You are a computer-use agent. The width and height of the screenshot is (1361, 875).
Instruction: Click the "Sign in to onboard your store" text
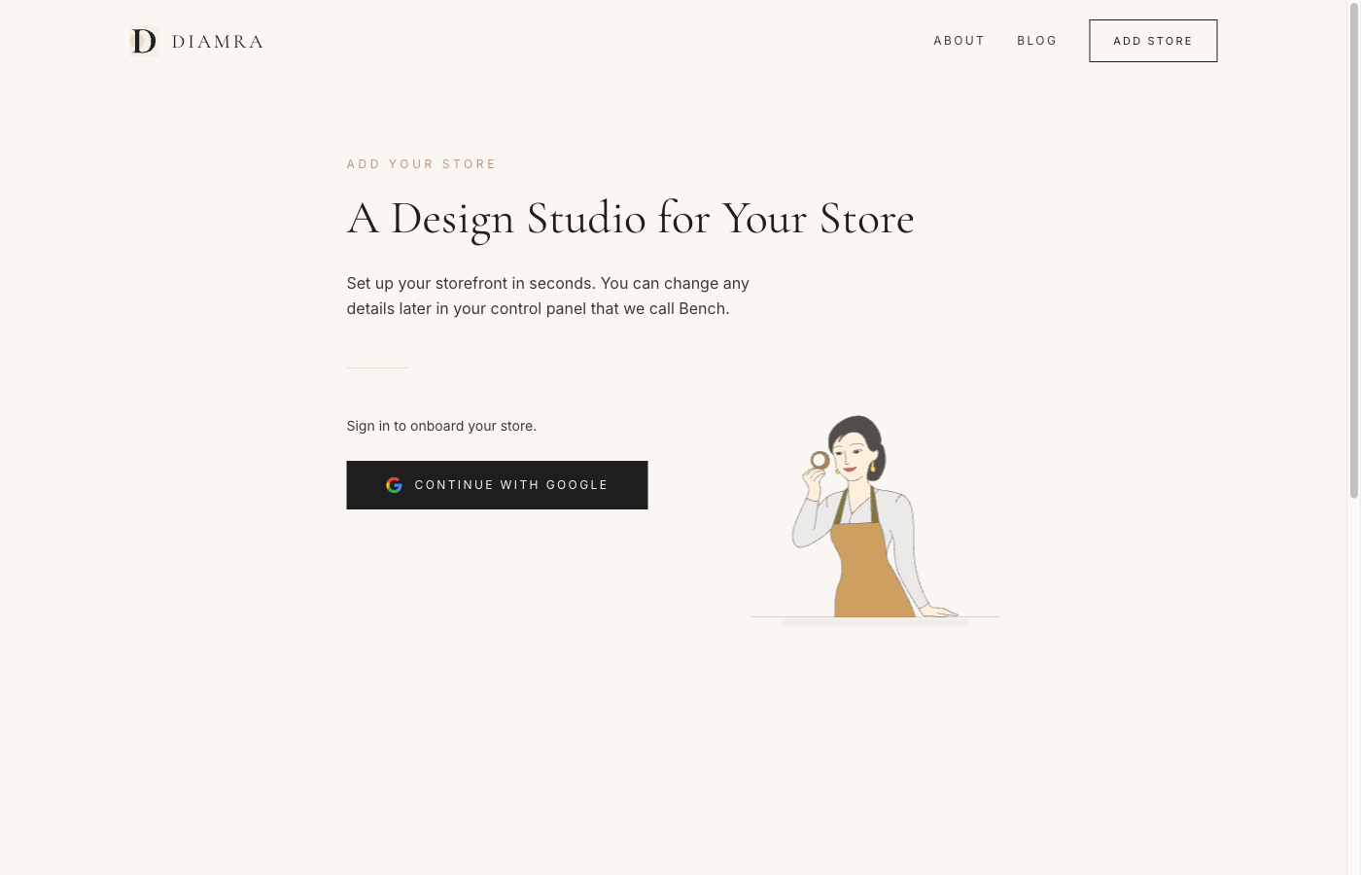441,426
